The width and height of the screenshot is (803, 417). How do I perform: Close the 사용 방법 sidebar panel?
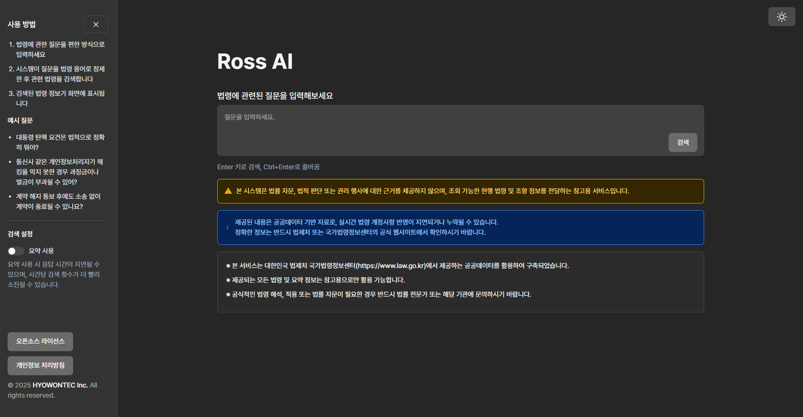click(x=96, y=24)
